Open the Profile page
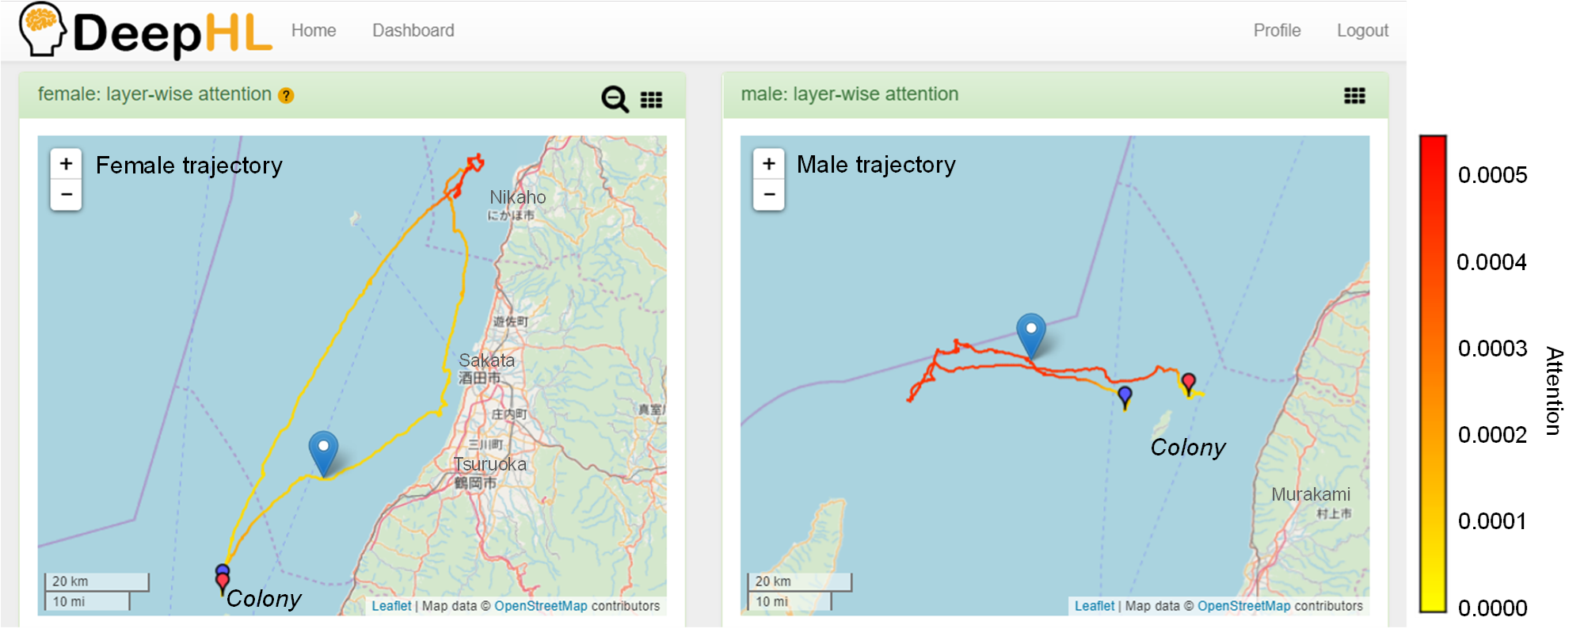 click(x=1277, y=30)
